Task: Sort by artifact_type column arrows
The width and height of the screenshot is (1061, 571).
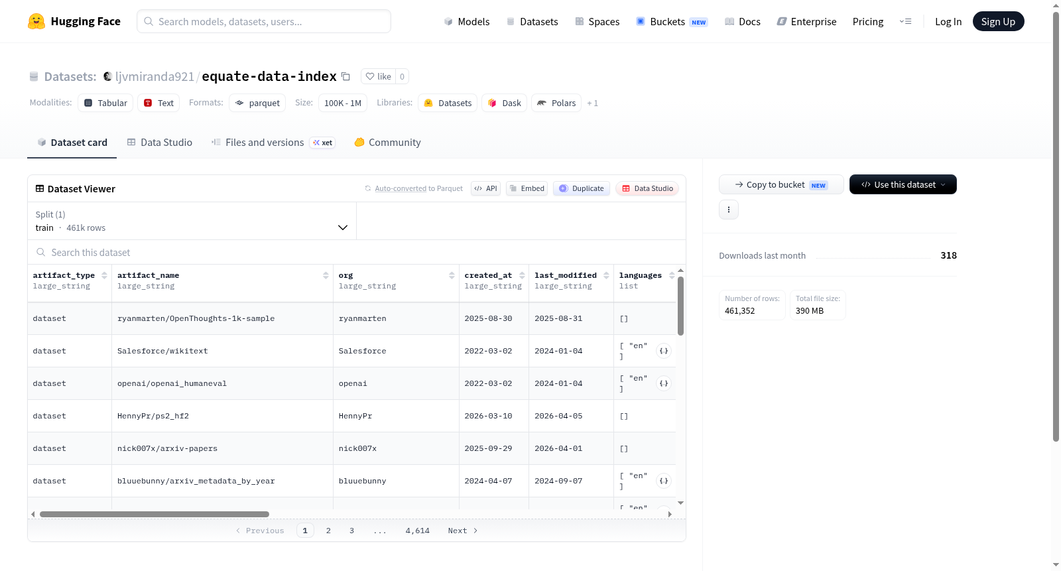Action: [x=104, y=275]
